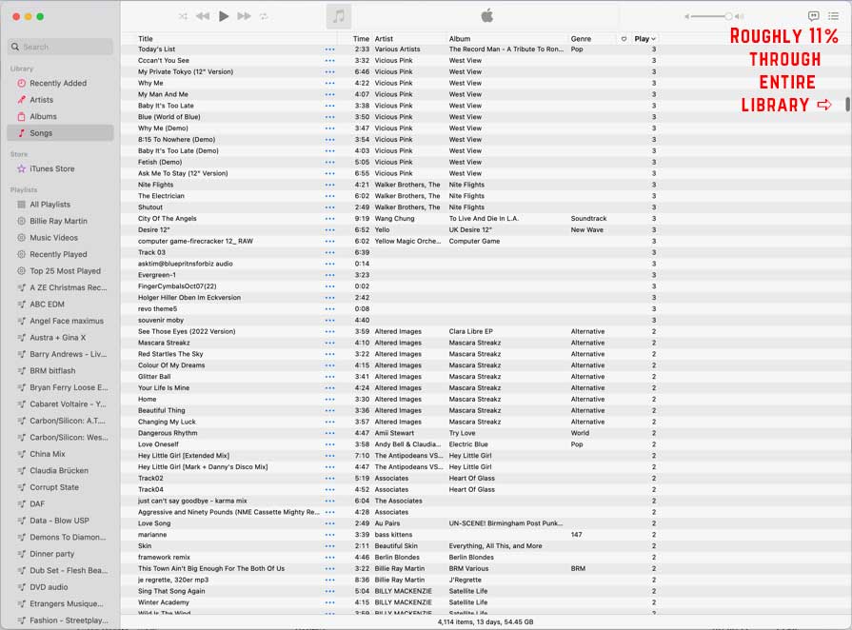Toggle the repeat button
This screenshot has width=852, height=630.
coord(264,16)
